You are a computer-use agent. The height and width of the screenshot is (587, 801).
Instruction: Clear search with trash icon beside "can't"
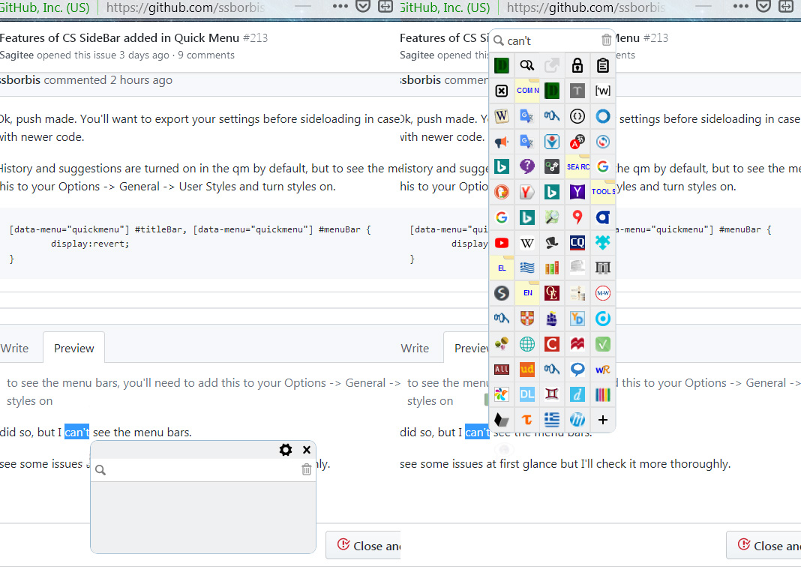(606, 40)
